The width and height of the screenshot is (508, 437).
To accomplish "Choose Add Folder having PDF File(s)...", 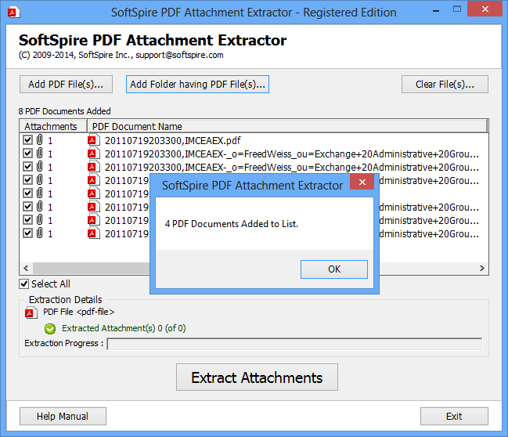I will coord(197,85).
